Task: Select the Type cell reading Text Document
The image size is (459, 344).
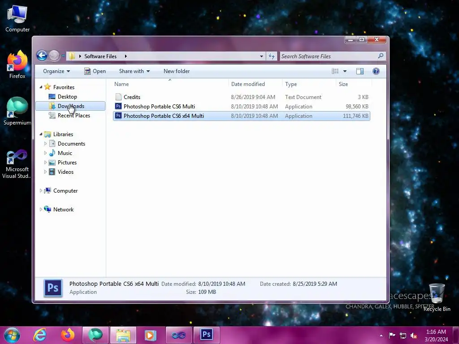Action: tap(303, 97)
